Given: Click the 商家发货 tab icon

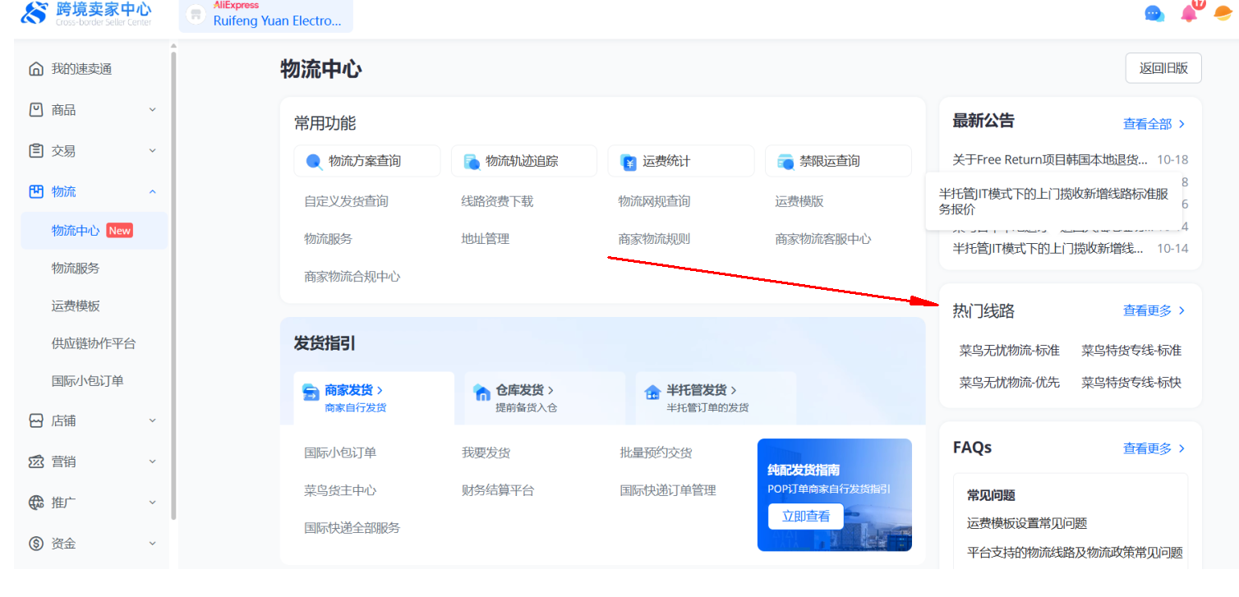Looking at the screenshot, I should click(x=310, y=392).
